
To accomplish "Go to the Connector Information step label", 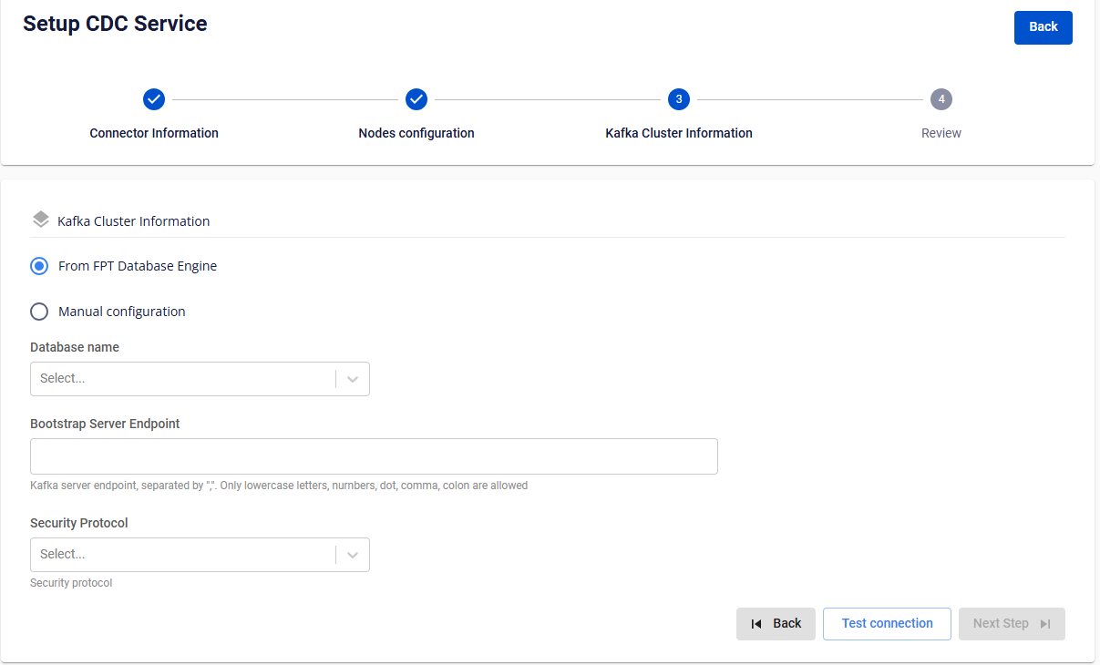I will click(x=154, y=133).
